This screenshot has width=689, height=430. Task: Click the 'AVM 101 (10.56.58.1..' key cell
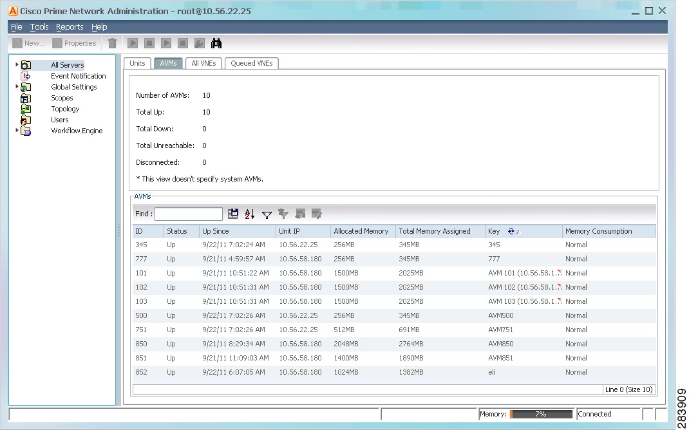click(x=524, y=273)
